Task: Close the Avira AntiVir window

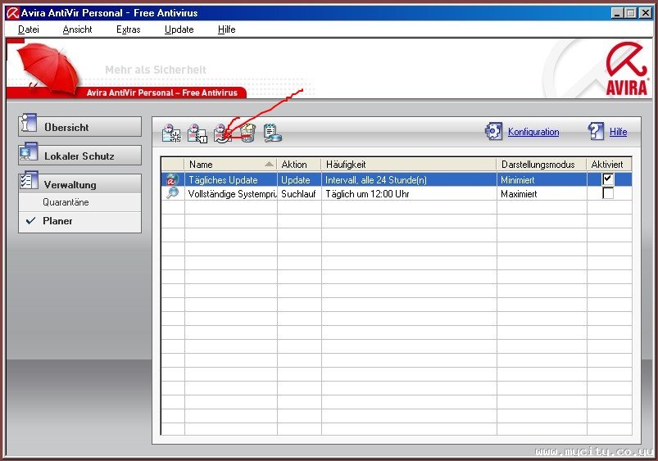Action: [x=646, y=13]
